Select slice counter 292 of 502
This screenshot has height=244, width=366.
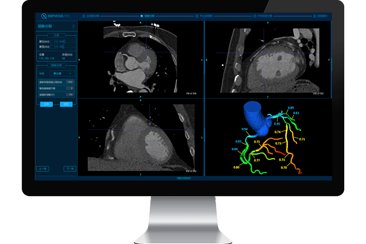pos(318,94)
